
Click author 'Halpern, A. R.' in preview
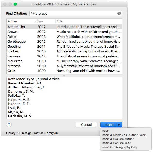coord(19,100)
